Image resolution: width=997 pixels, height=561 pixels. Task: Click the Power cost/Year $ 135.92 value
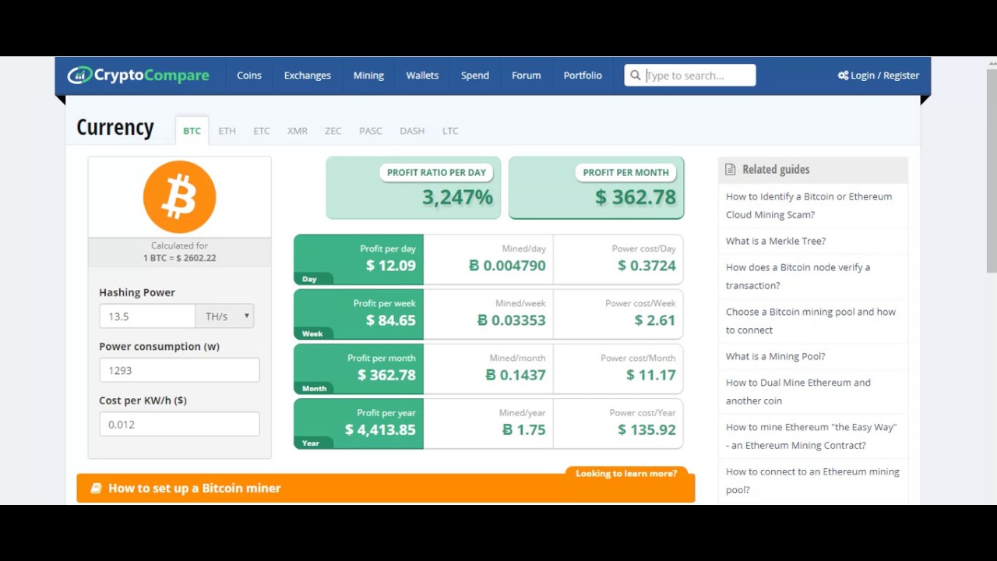tap(646, 429)
